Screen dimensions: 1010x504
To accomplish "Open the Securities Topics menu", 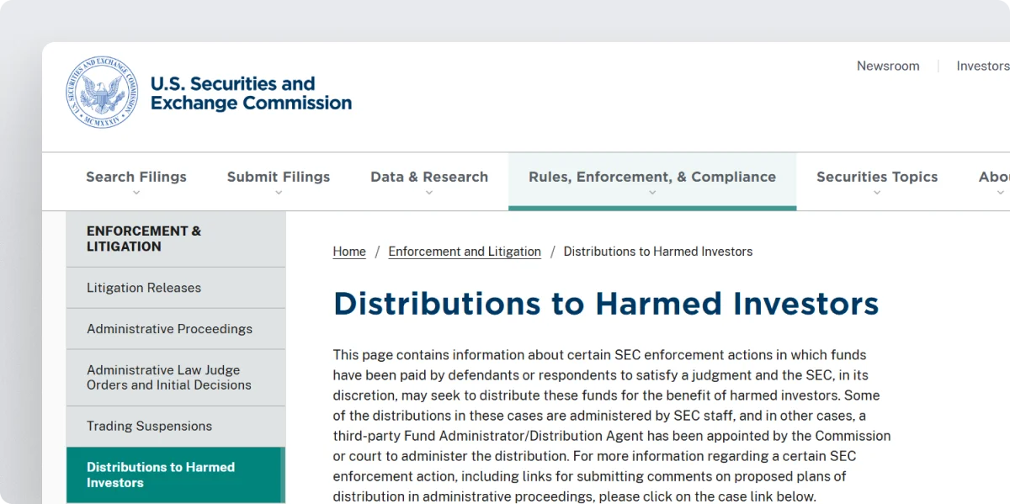I will (x=877, y=177).
